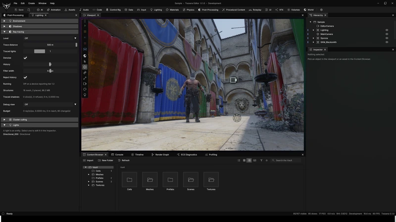
Task: Switch to the Profiling tab
Action: click(x=211, y=155)
